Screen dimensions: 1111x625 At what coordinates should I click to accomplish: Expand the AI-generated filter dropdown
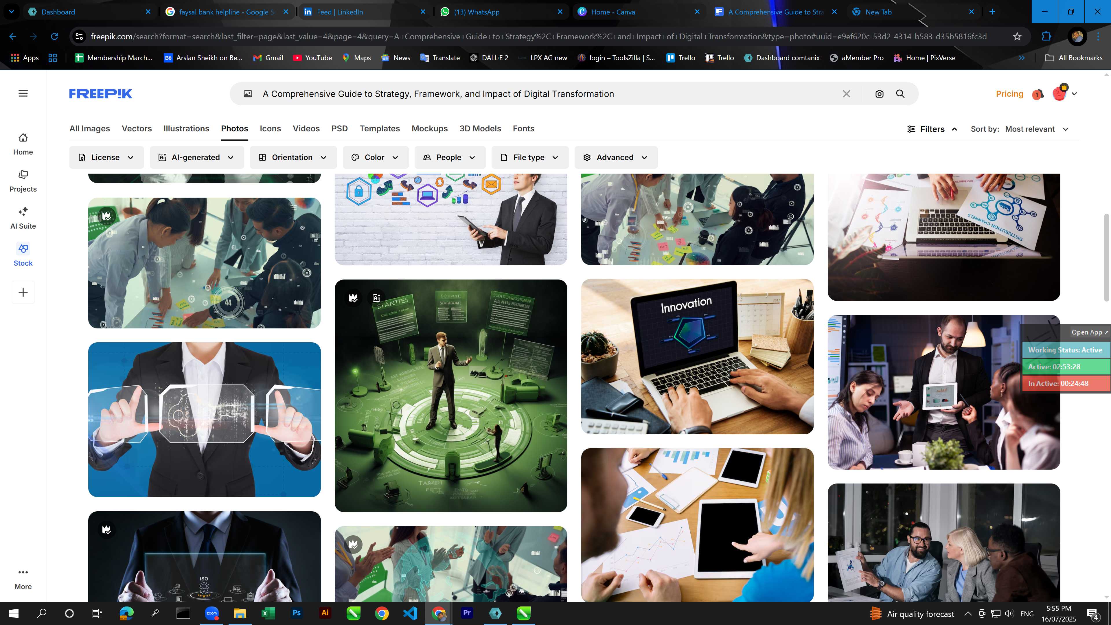click(197, 157)
